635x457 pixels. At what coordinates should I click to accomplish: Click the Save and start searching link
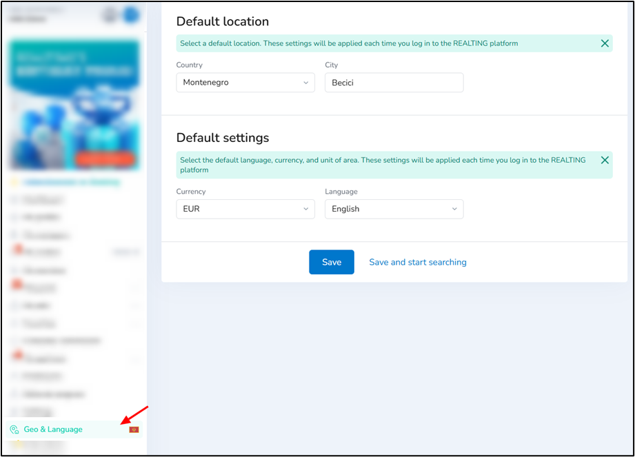418,263
